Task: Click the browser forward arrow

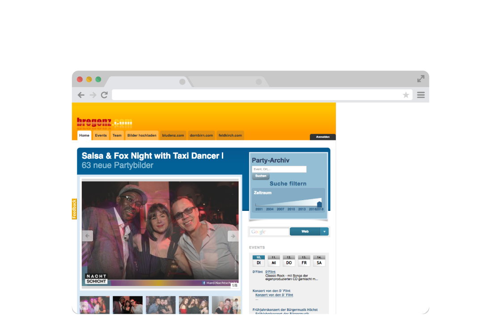Action: click(x=93, y=95)
